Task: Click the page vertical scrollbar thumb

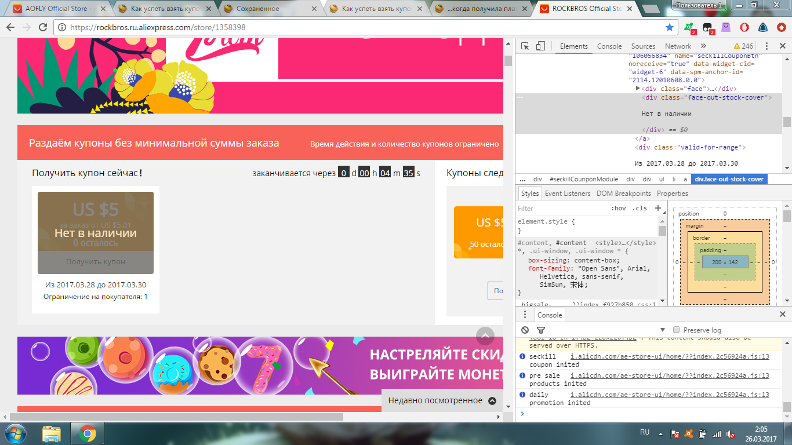Action: click(508, 61)
